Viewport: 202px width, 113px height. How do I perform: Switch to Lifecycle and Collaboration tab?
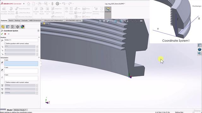[x=53, y=20]
